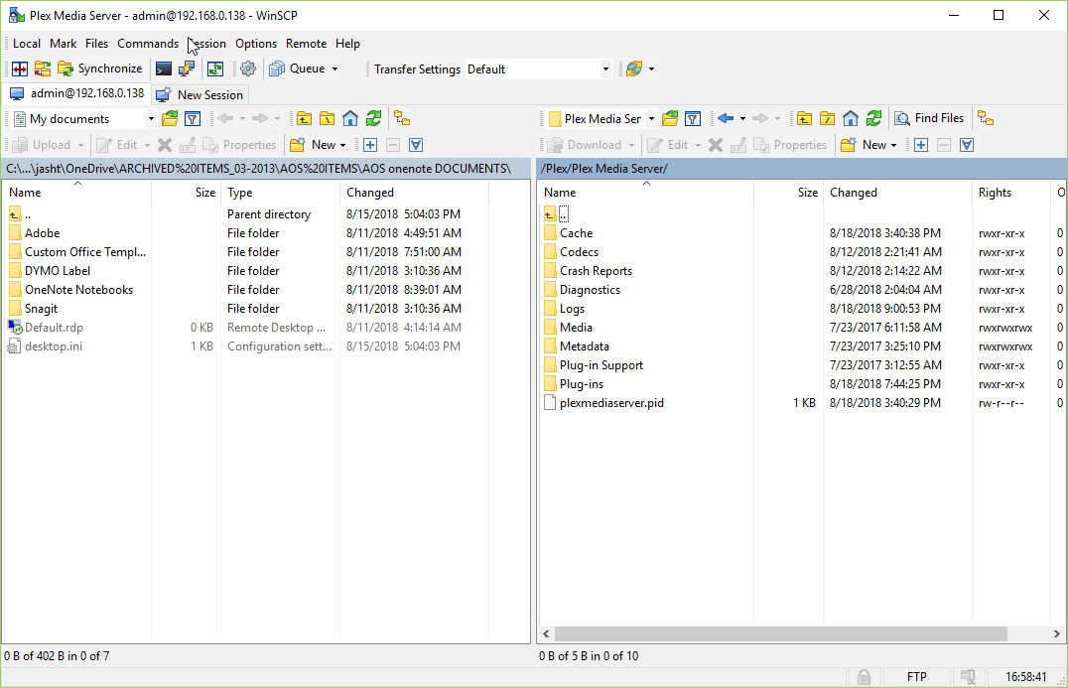Screen dimensions: 1068x688
Task: Expand remote back history dropdown arrow
Action: pyautogui.click(x=742, y=118)
